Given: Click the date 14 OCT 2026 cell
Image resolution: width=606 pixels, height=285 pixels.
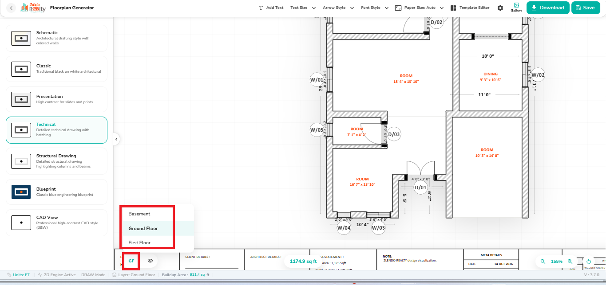Looking at the screenshot, I should click(x=503, y=264).
